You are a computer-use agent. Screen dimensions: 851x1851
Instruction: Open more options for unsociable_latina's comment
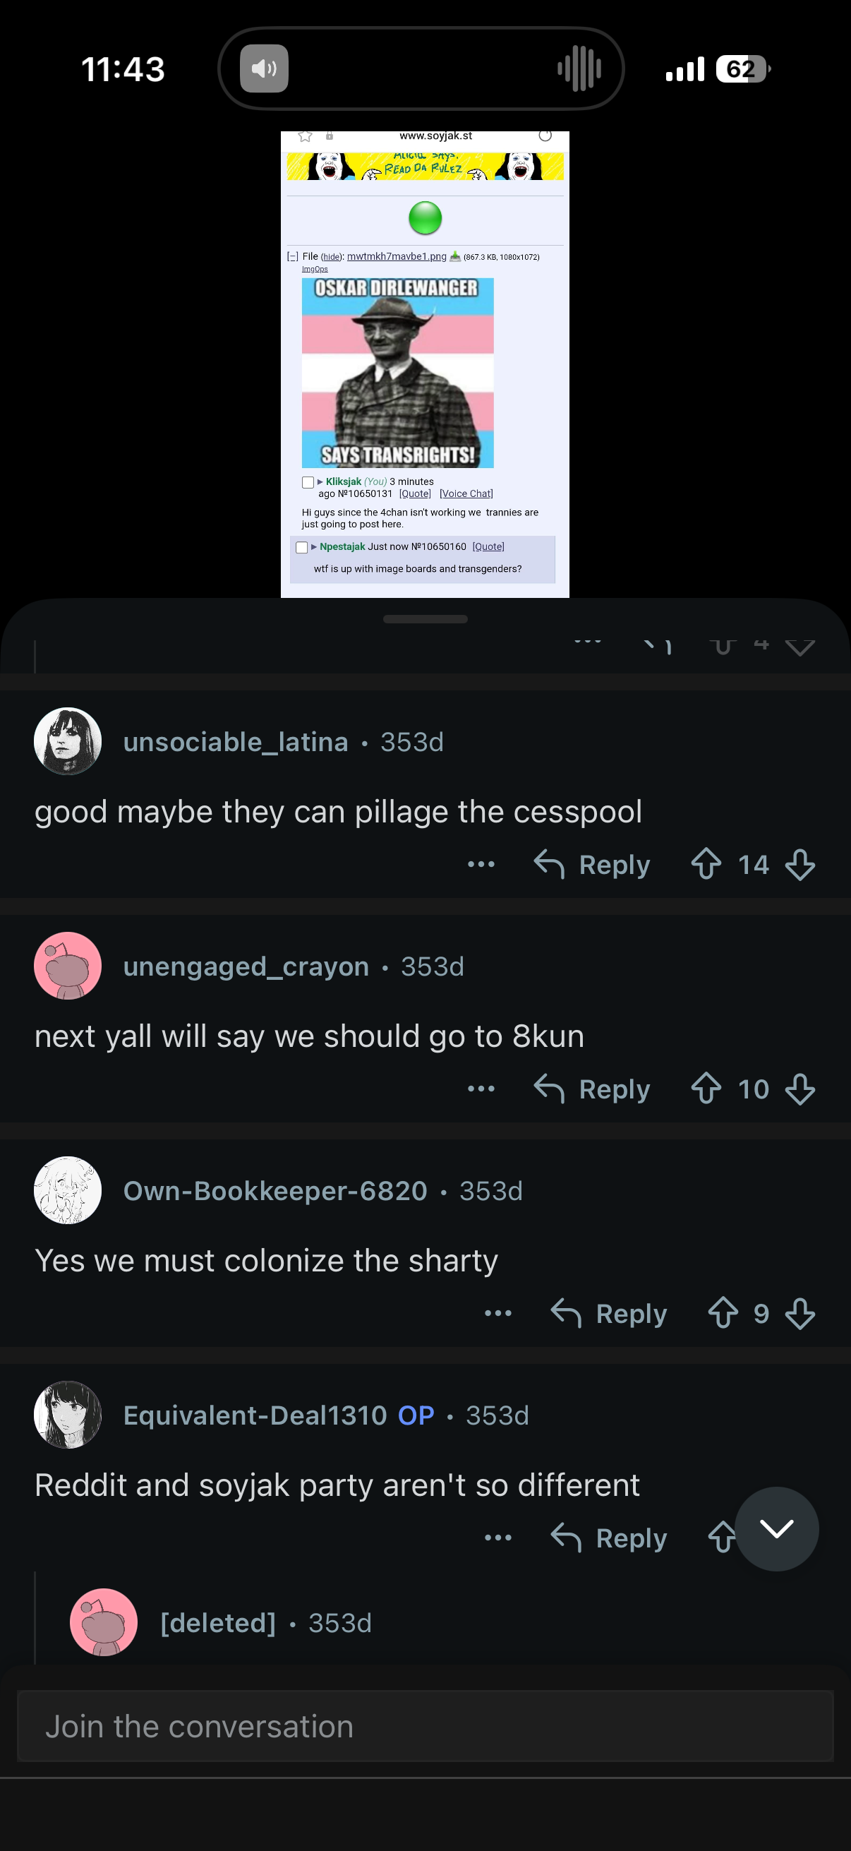(x=481, y=864)
